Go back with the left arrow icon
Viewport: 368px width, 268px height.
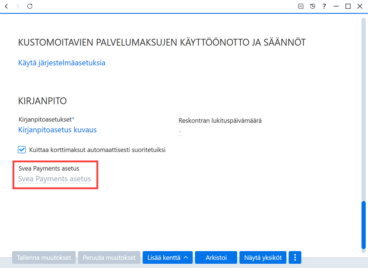[7, 6]
